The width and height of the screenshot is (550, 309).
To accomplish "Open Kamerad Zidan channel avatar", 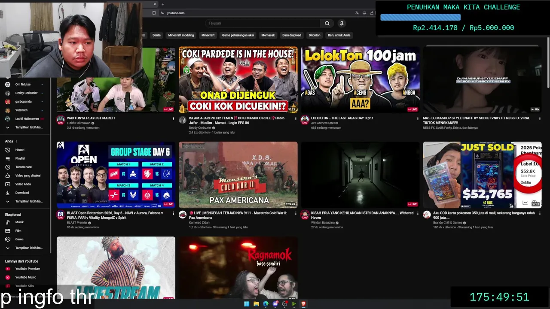I will pyautogui.click(x=183, y=215).
